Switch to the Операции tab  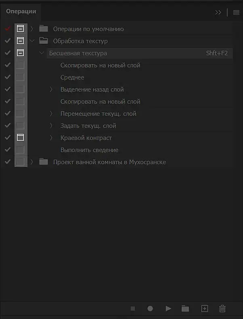[x=21, y=11]
